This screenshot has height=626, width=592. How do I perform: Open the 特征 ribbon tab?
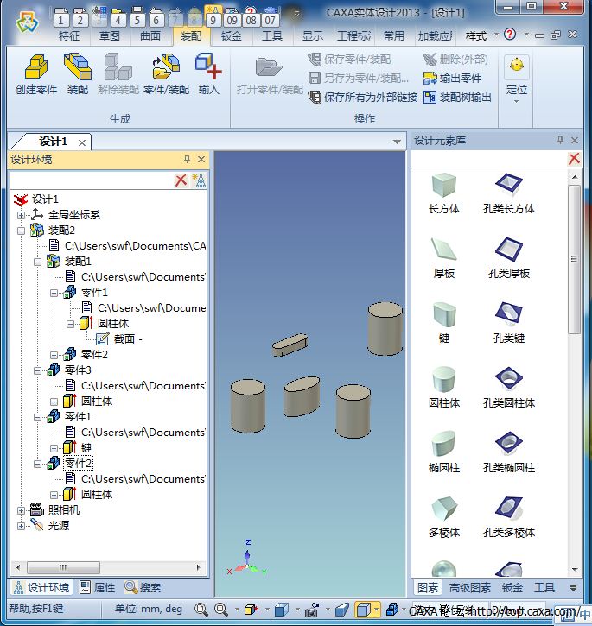[x=69, y=36]
